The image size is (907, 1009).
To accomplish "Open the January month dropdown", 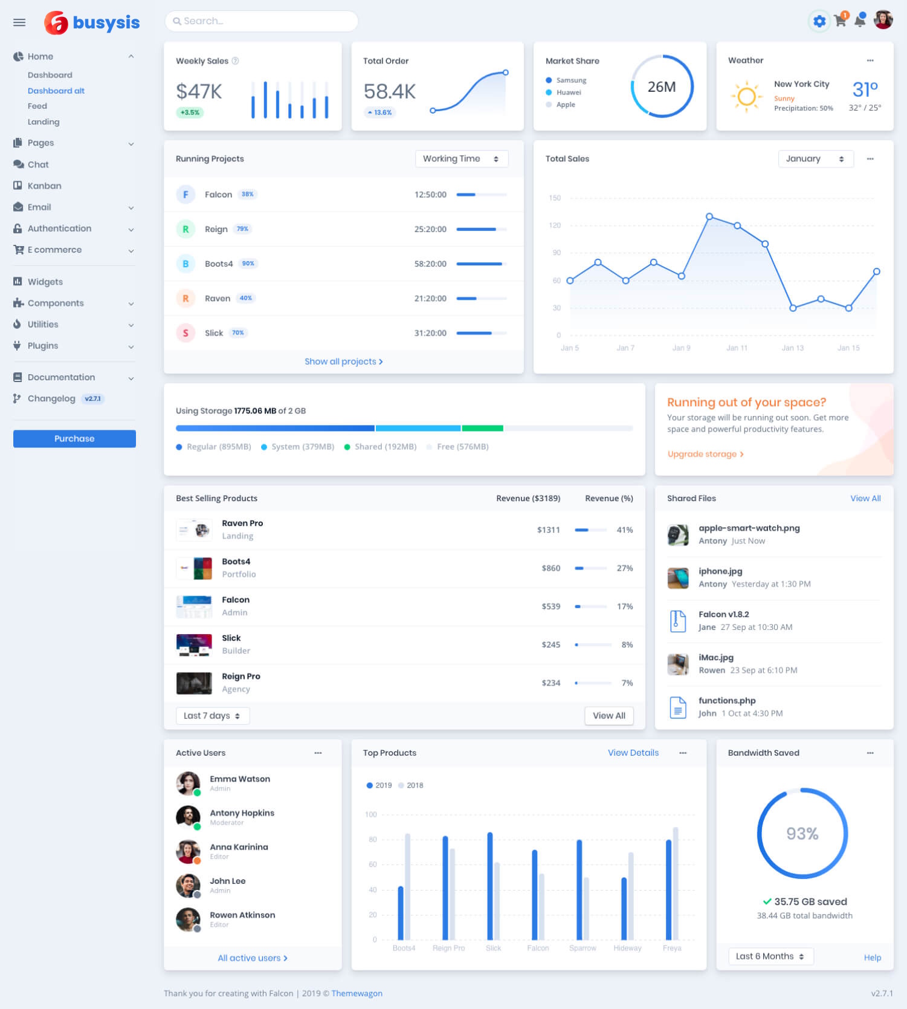I will click(815, 159).
